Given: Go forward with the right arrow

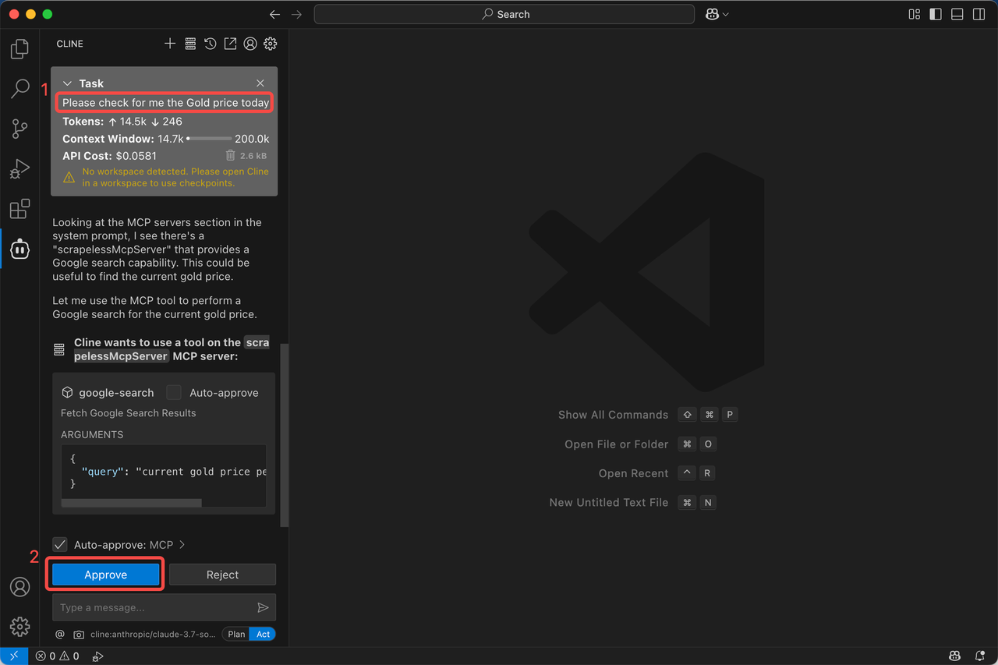Looking at the screenshot, I should (x=296, y=14).
